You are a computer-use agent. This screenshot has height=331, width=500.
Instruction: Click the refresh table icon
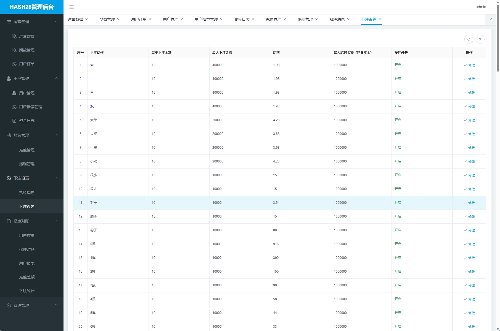[469, 39]
